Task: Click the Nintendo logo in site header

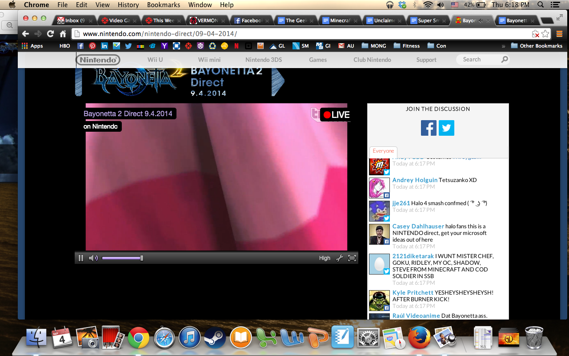Action: tap(98, 60)
